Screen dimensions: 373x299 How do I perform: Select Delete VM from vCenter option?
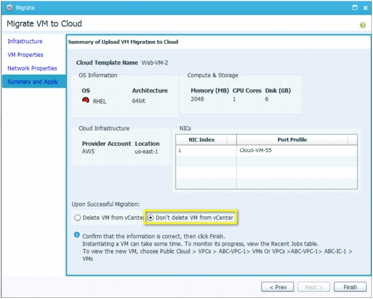coord(78,218)
